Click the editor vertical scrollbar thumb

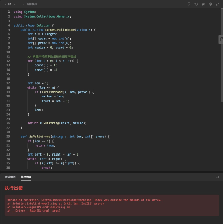tap(222, 55)
